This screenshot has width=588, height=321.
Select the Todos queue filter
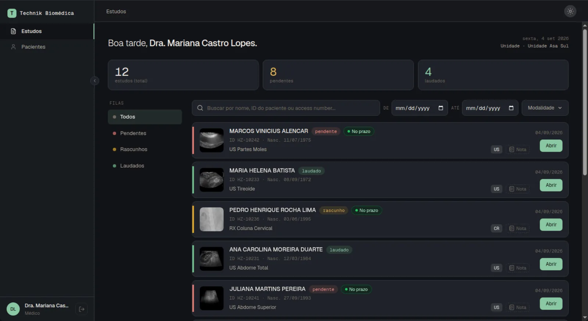[x=145, y=117]
